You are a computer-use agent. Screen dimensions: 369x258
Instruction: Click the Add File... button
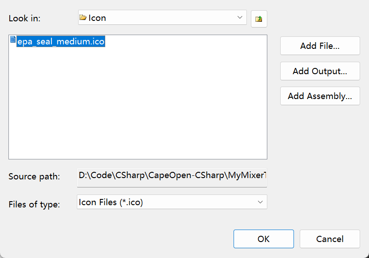click(x=320, y=46)
